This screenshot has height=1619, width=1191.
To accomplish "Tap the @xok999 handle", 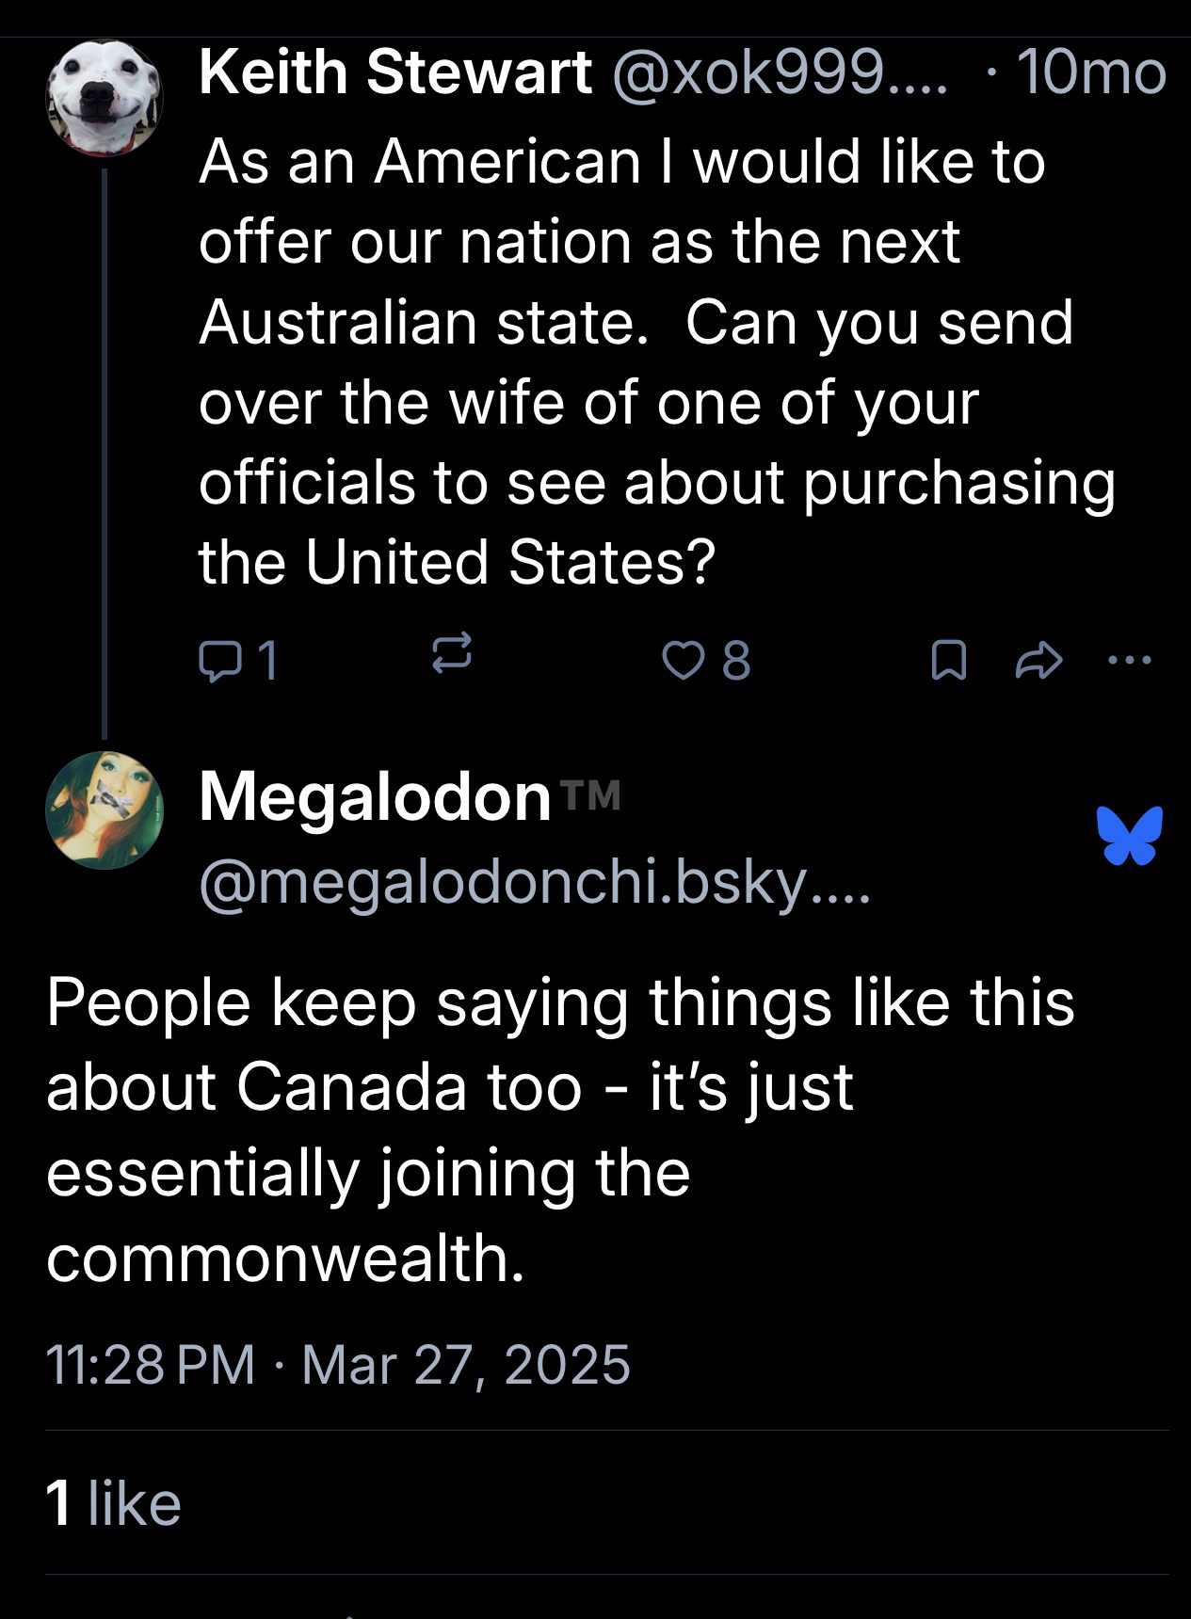I will (x=781, y=72).
